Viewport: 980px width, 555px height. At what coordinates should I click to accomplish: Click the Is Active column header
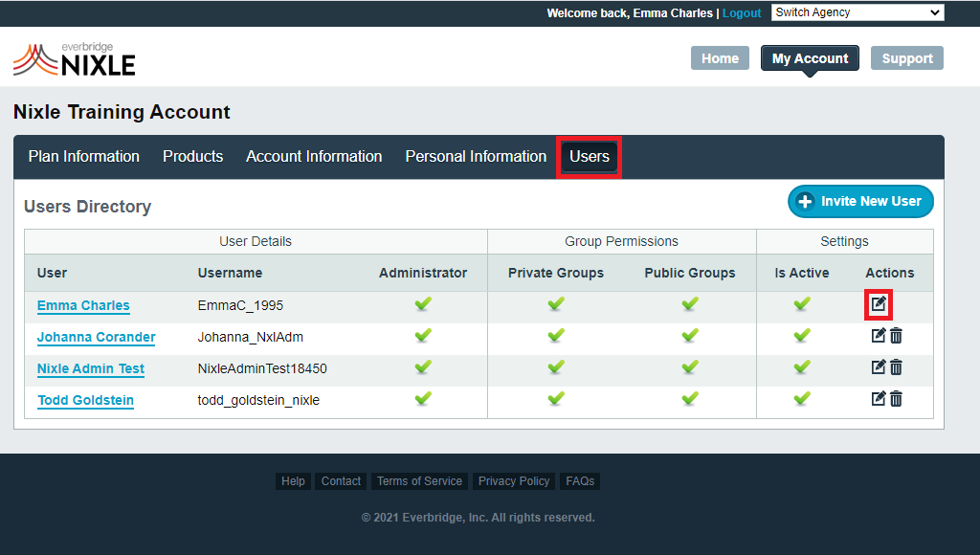click(802, 273)
